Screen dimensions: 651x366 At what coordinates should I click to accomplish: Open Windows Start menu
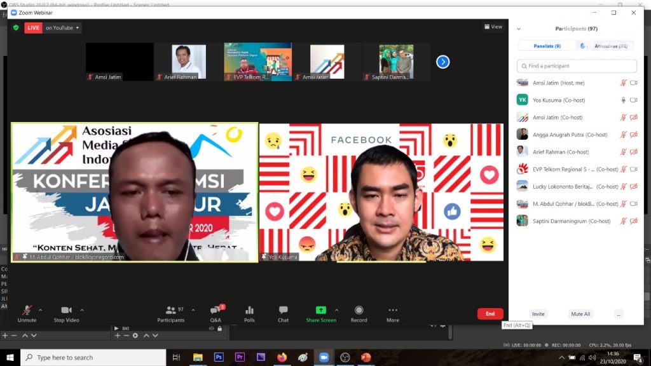coord(10,357)
